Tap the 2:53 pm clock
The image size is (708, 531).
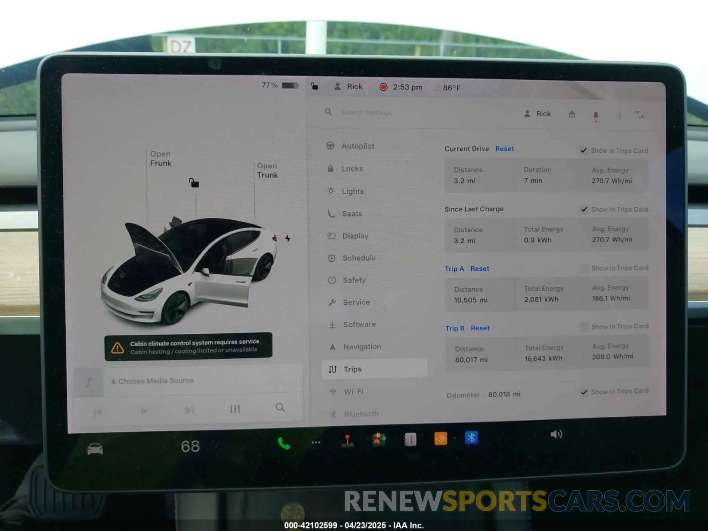tap(407, 87)
